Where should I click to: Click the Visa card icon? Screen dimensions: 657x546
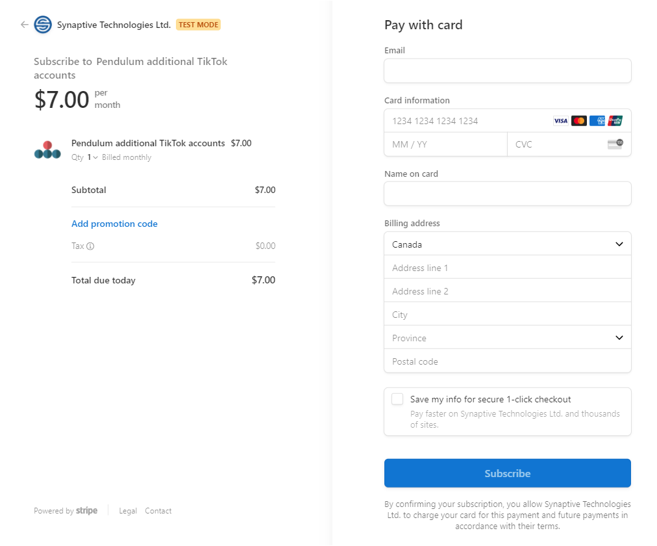pyautogui.click(x=561, y=121)
